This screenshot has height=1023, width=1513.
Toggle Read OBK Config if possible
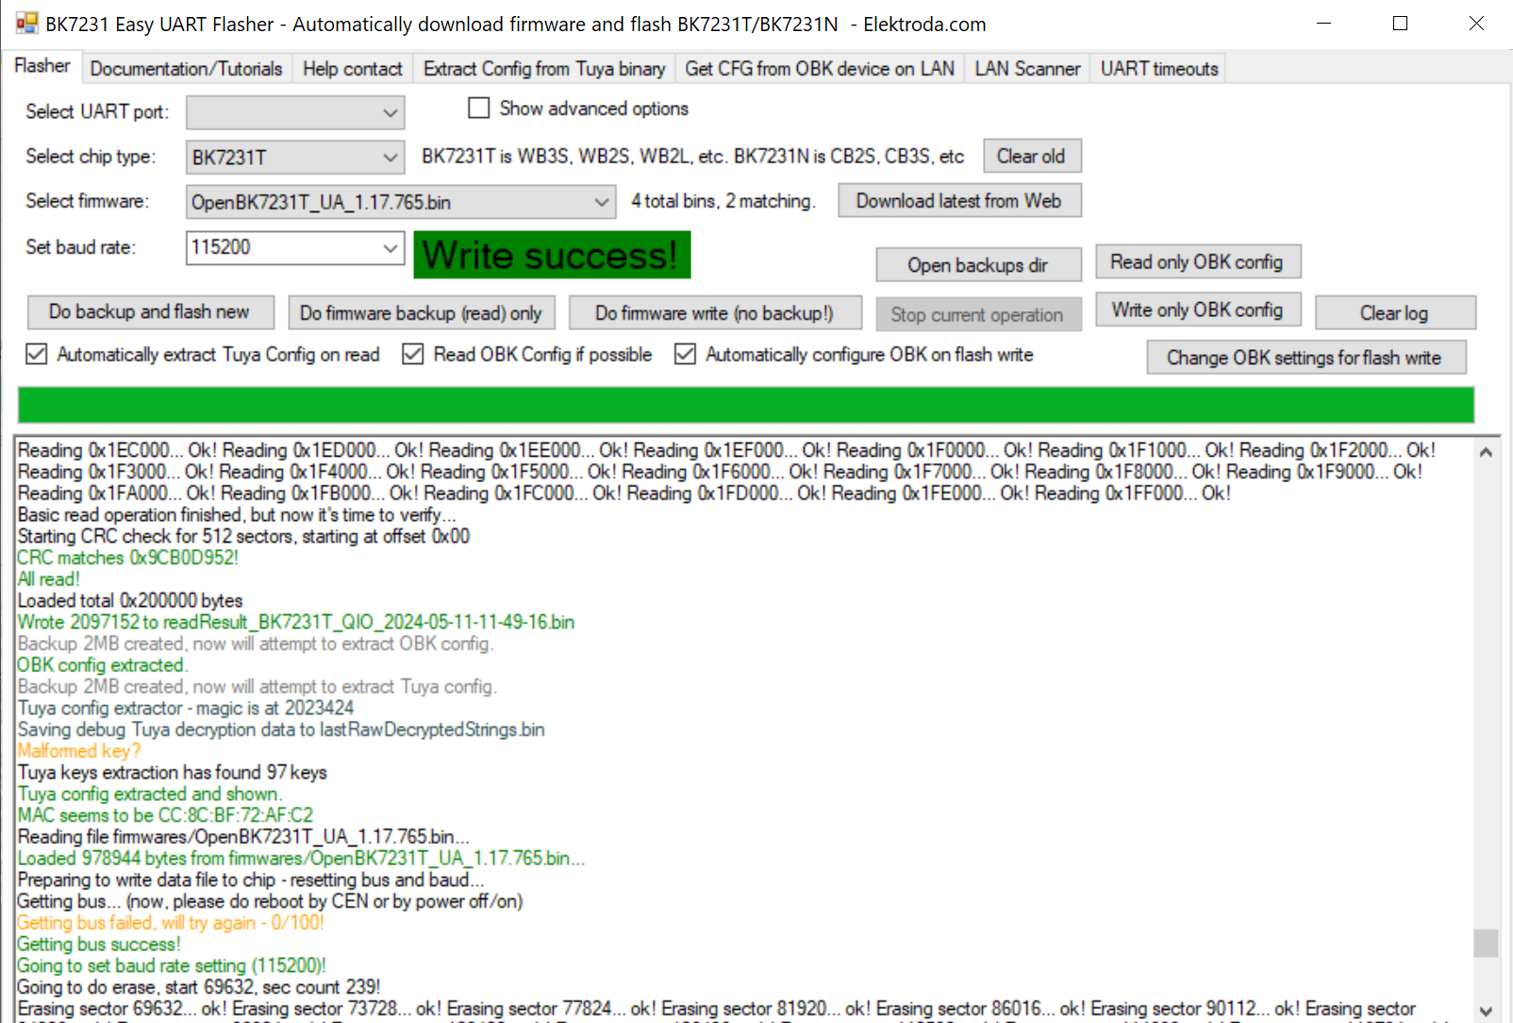click(413, 355)
